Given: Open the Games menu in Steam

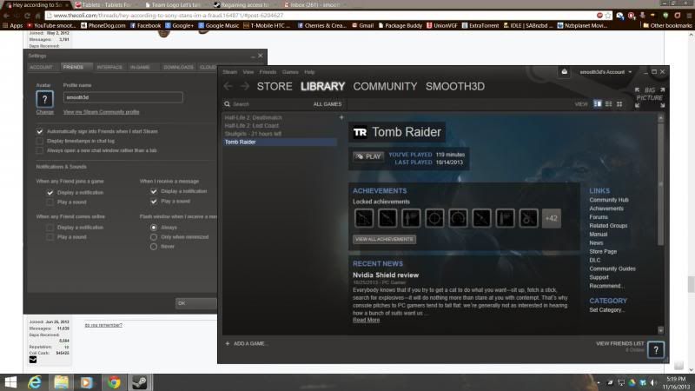Looking at the screenshot, I should [x=290, y=72].
